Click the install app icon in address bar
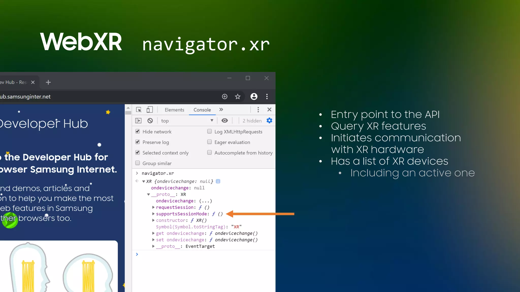 225,97
